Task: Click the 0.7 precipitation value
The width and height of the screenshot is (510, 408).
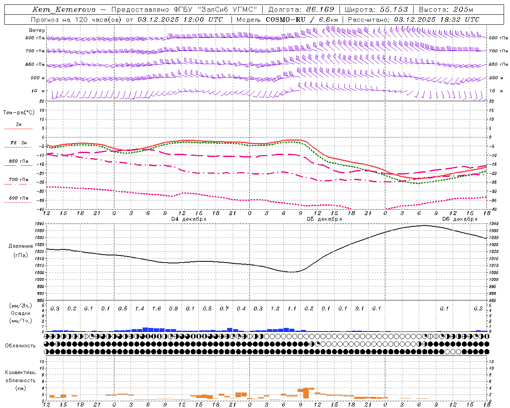Action: (x=224, y=308)
